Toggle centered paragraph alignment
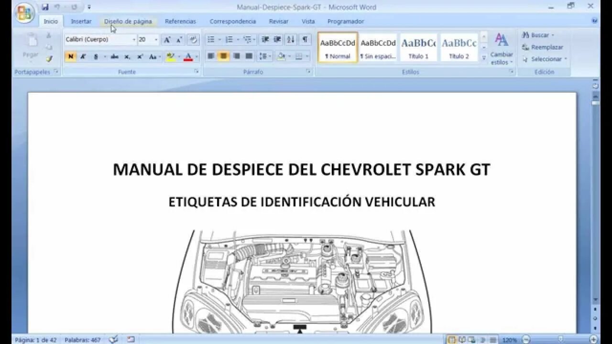The height and width of the screenshot is (344, 612). pos(223,56)
